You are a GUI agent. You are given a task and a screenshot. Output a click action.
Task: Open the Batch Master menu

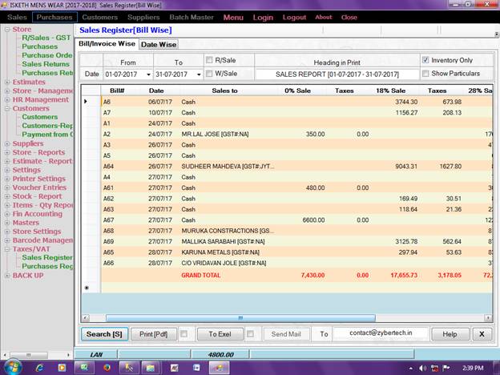pyautogui.click(x=191, y=17)
